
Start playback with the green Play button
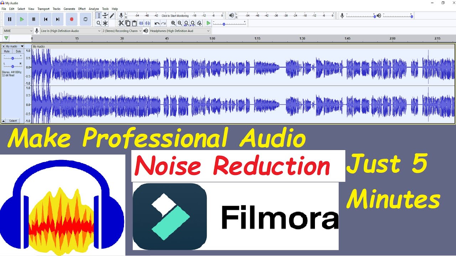click(22, 19)
